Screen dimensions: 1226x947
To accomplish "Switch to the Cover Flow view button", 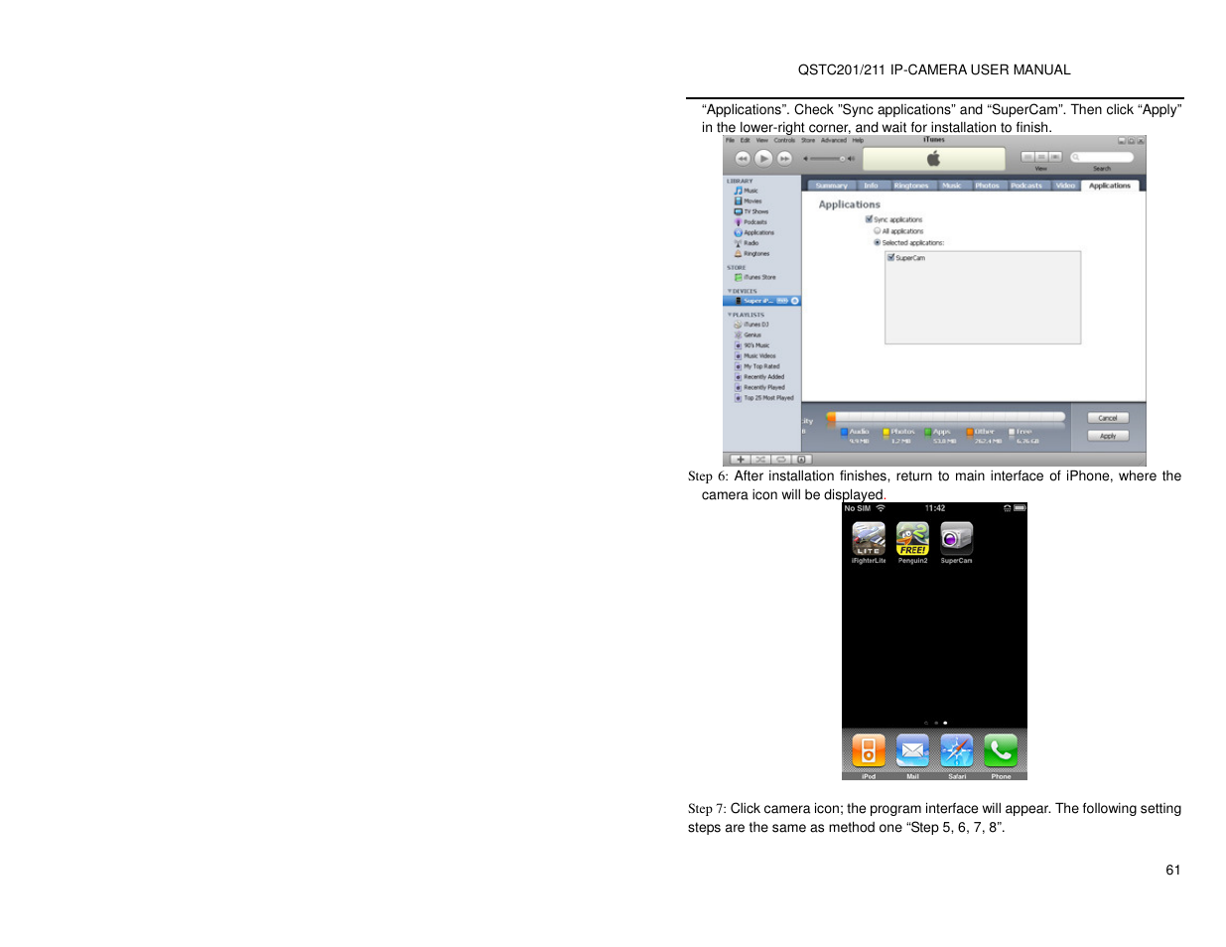I will [1055, 157].
